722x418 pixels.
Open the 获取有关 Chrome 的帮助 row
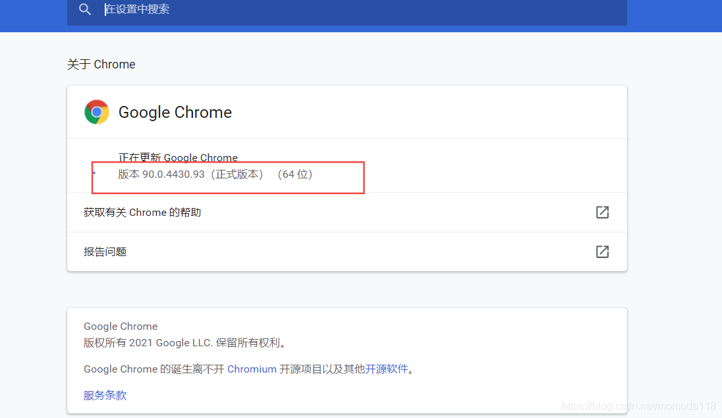tap(347, 212)
